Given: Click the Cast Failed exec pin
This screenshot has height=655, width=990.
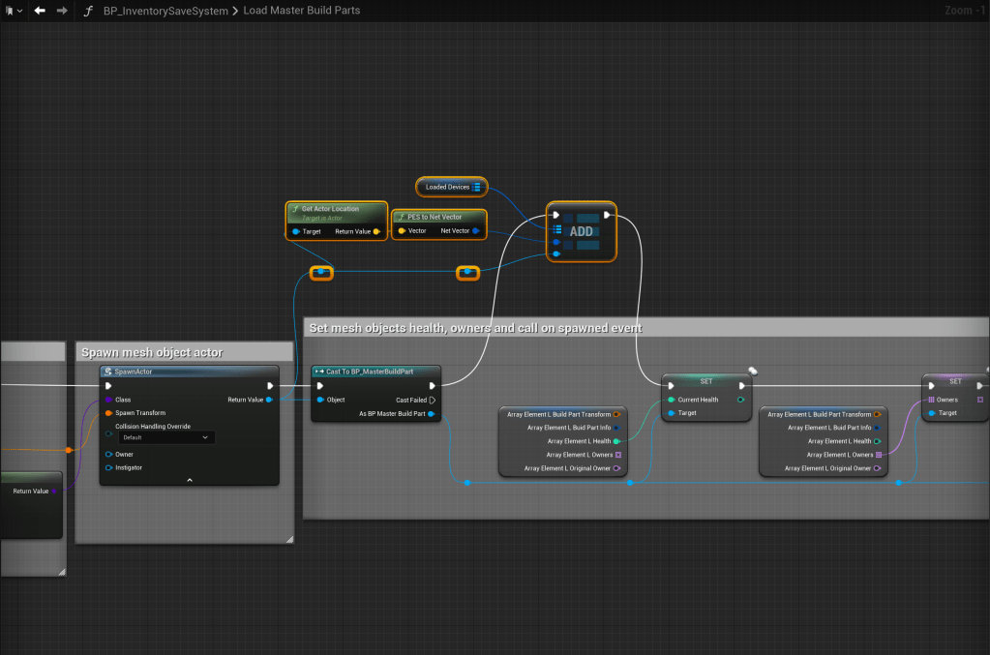Looking at the screenshot, I should click(x=432, y=400).
